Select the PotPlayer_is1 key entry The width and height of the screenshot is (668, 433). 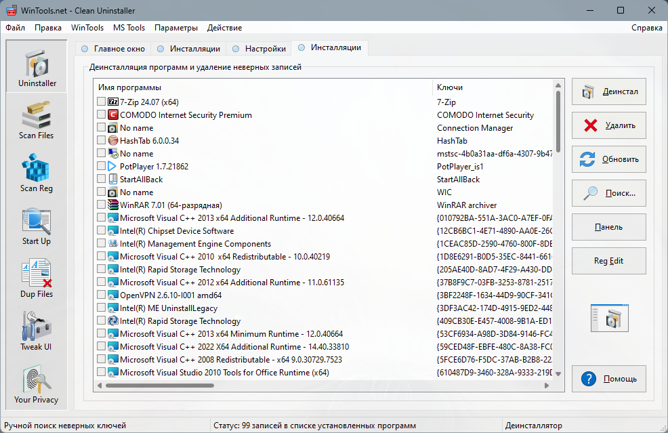460,167
